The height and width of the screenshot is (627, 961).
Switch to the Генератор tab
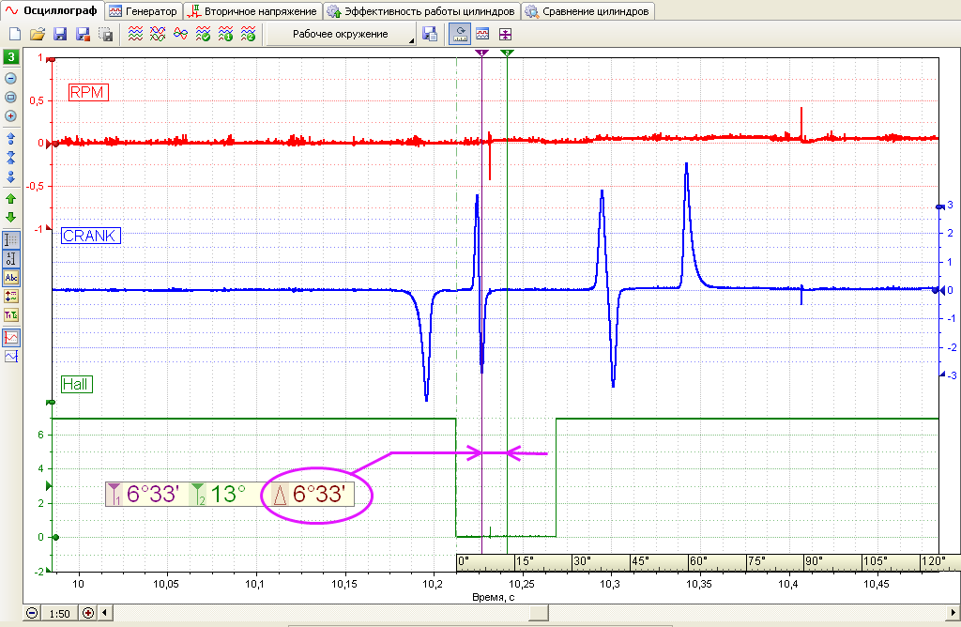tap(144, 11)
